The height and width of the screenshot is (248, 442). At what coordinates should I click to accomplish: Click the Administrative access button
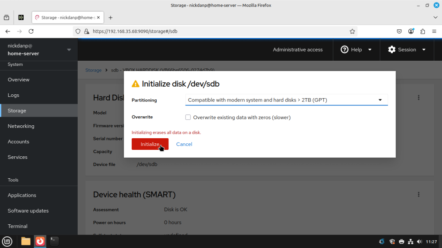click(x=297, y=50)
